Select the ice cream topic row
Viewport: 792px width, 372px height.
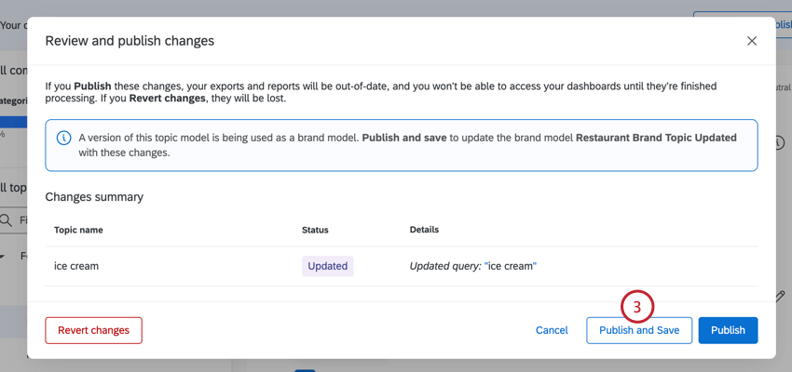168,266
